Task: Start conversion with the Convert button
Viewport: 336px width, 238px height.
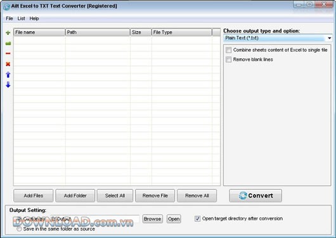Action: 255,195
